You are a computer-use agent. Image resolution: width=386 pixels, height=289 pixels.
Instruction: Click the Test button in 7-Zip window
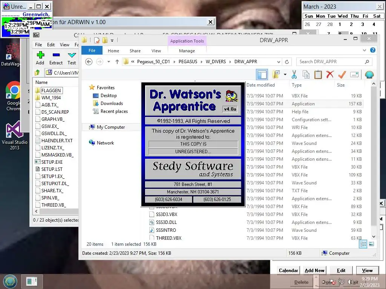[x=72, y=58]
